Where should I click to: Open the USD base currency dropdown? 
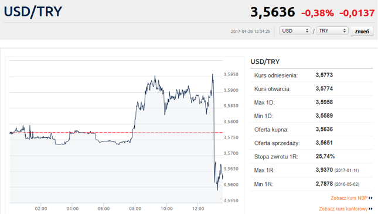(295, 31)
